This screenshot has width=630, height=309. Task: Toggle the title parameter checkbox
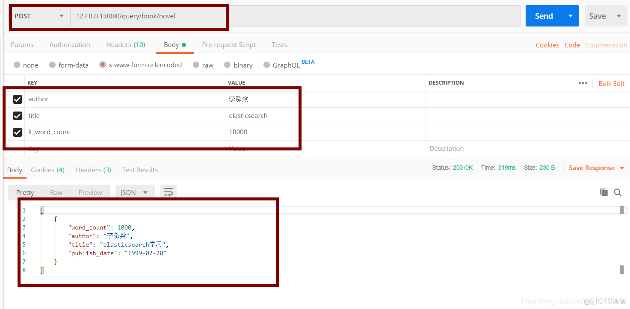pyautogui.click(x=18, y=116)
